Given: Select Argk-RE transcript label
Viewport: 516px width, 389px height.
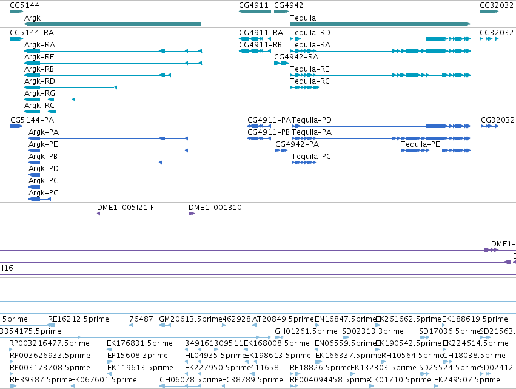Looking at the screenshot, I should pyautogui.click(x=39, y=57).
